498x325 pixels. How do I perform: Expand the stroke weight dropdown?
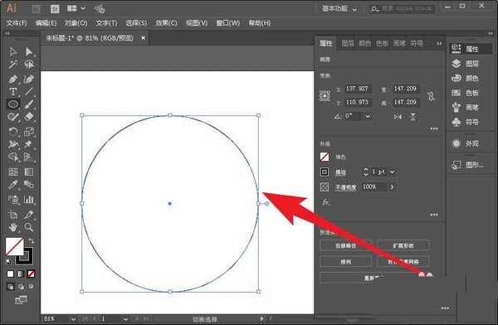point(393,172)
